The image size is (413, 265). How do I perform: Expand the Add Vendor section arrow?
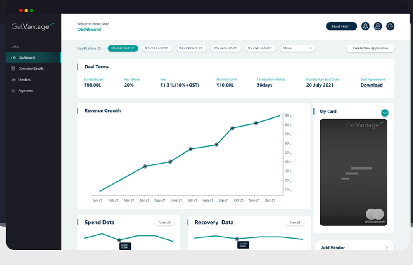click(386, 247)
